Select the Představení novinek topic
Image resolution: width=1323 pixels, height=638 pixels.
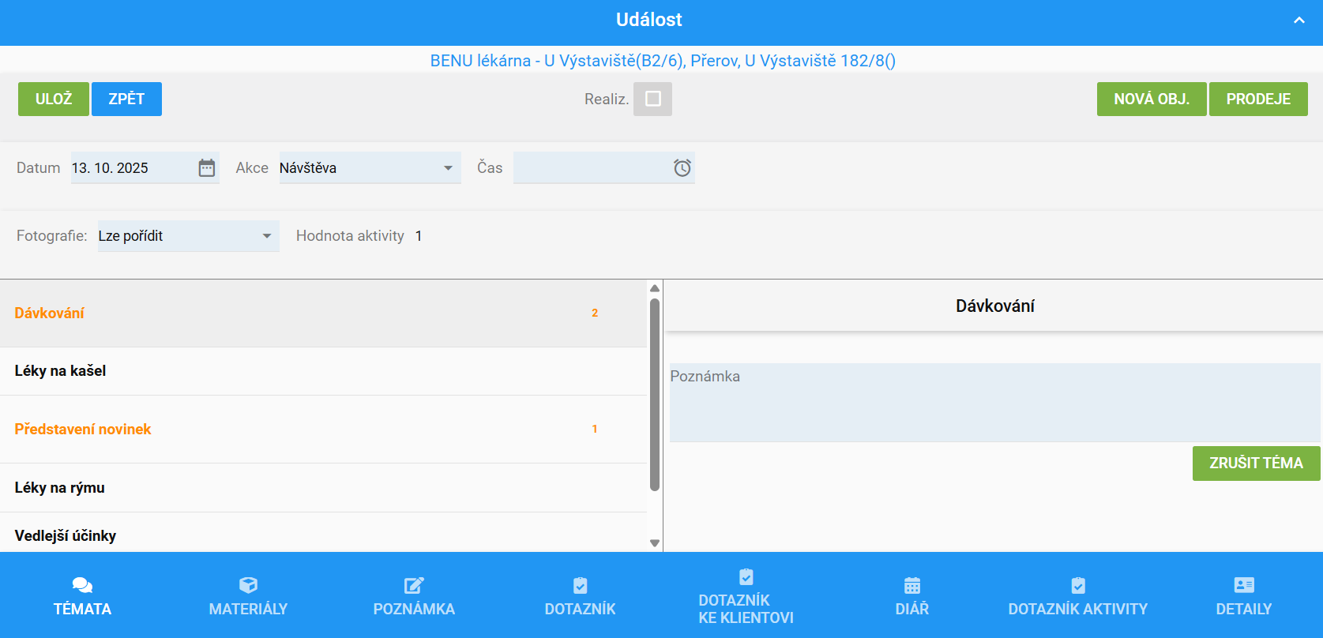coord(83,430)
